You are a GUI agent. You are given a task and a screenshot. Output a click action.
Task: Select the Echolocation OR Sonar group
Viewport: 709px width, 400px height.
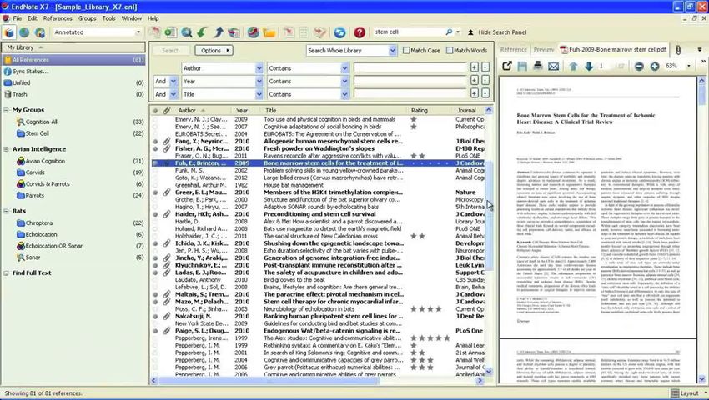(54, 246)
